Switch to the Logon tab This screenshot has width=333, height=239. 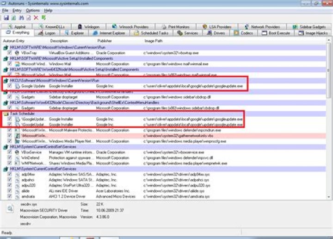pyautogui.click(x=47, y=33)
